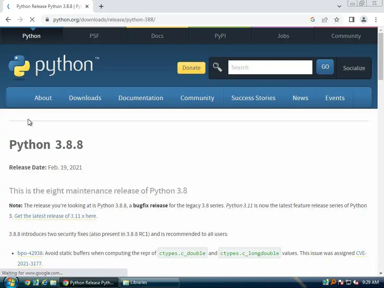Viewport: 384px width, 288px height.
Task: Open the Windows Start button
Action: click(x=10, y=282)
